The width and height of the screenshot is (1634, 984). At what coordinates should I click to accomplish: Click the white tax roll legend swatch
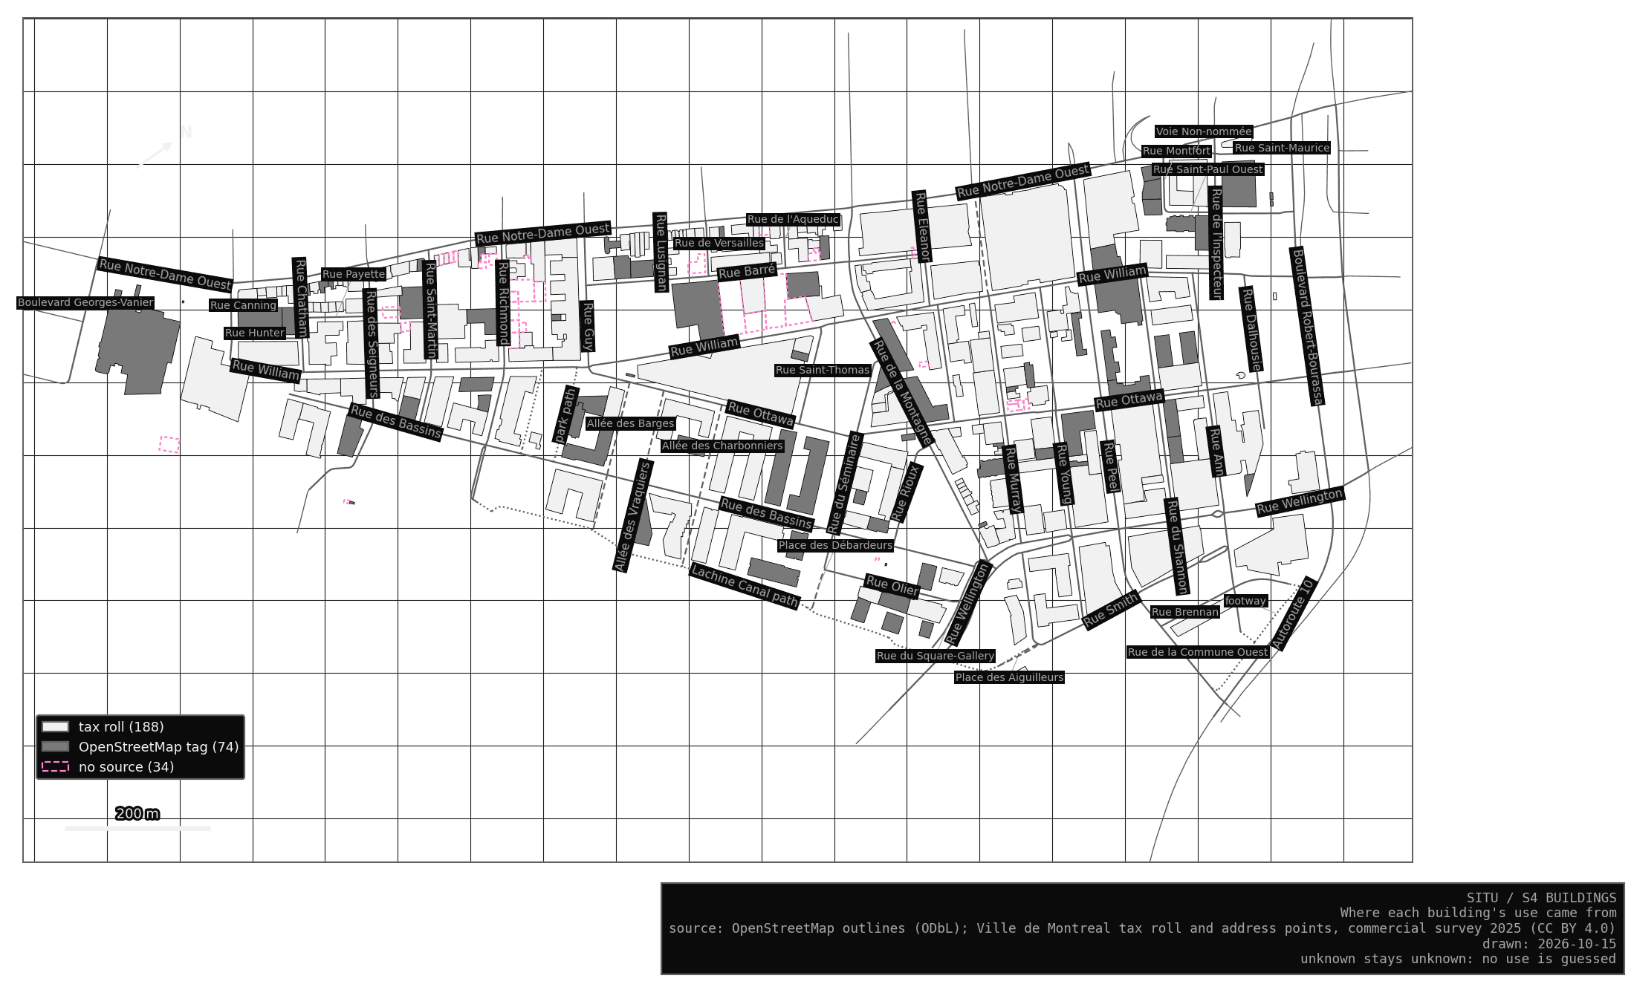(x=56, y=726)
